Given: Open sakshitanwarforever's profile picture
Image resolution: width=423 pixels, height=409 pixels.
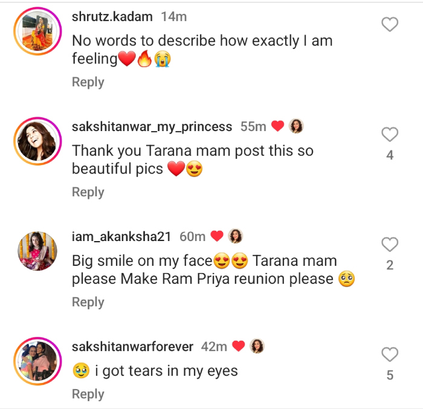Looking at the screenshot, I should tap(37, 361).
